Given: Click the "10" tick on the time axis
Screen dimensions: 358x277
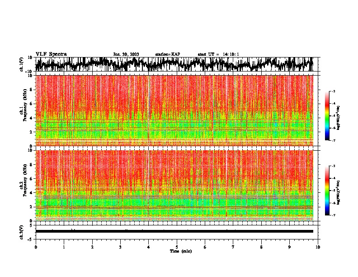Looking at the screenshot, I should tap(318, 247).
